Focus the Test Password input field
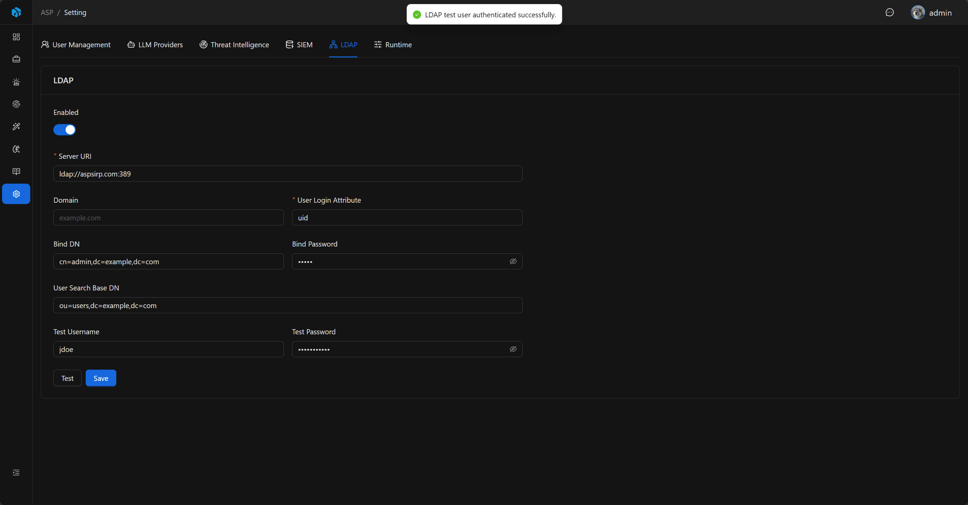Viewport: 968px width, 505px height. click(x=407, y=349)
